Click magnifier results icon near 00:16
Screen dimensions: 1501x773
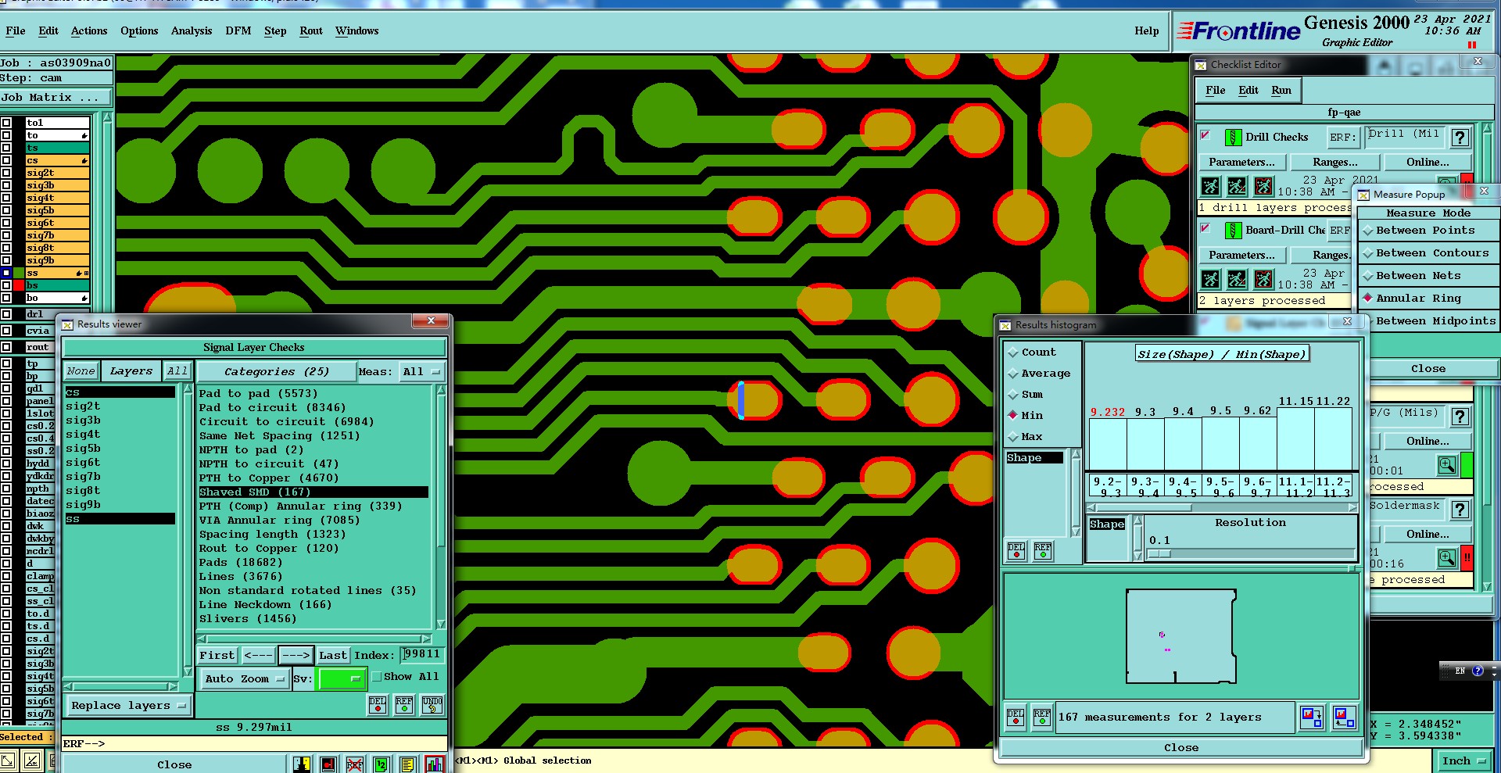(x=1447, y=557)
